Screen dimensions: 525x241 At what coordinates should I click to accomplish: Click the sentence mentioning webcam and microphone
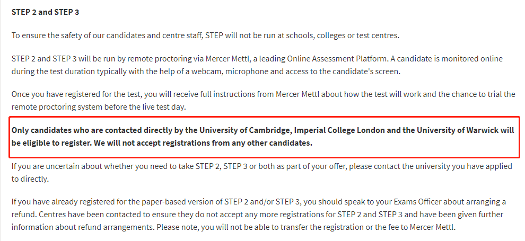(x=257, y=65)
